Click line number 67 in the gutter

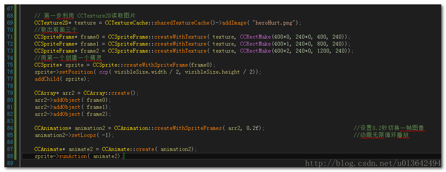pos(10,9)
